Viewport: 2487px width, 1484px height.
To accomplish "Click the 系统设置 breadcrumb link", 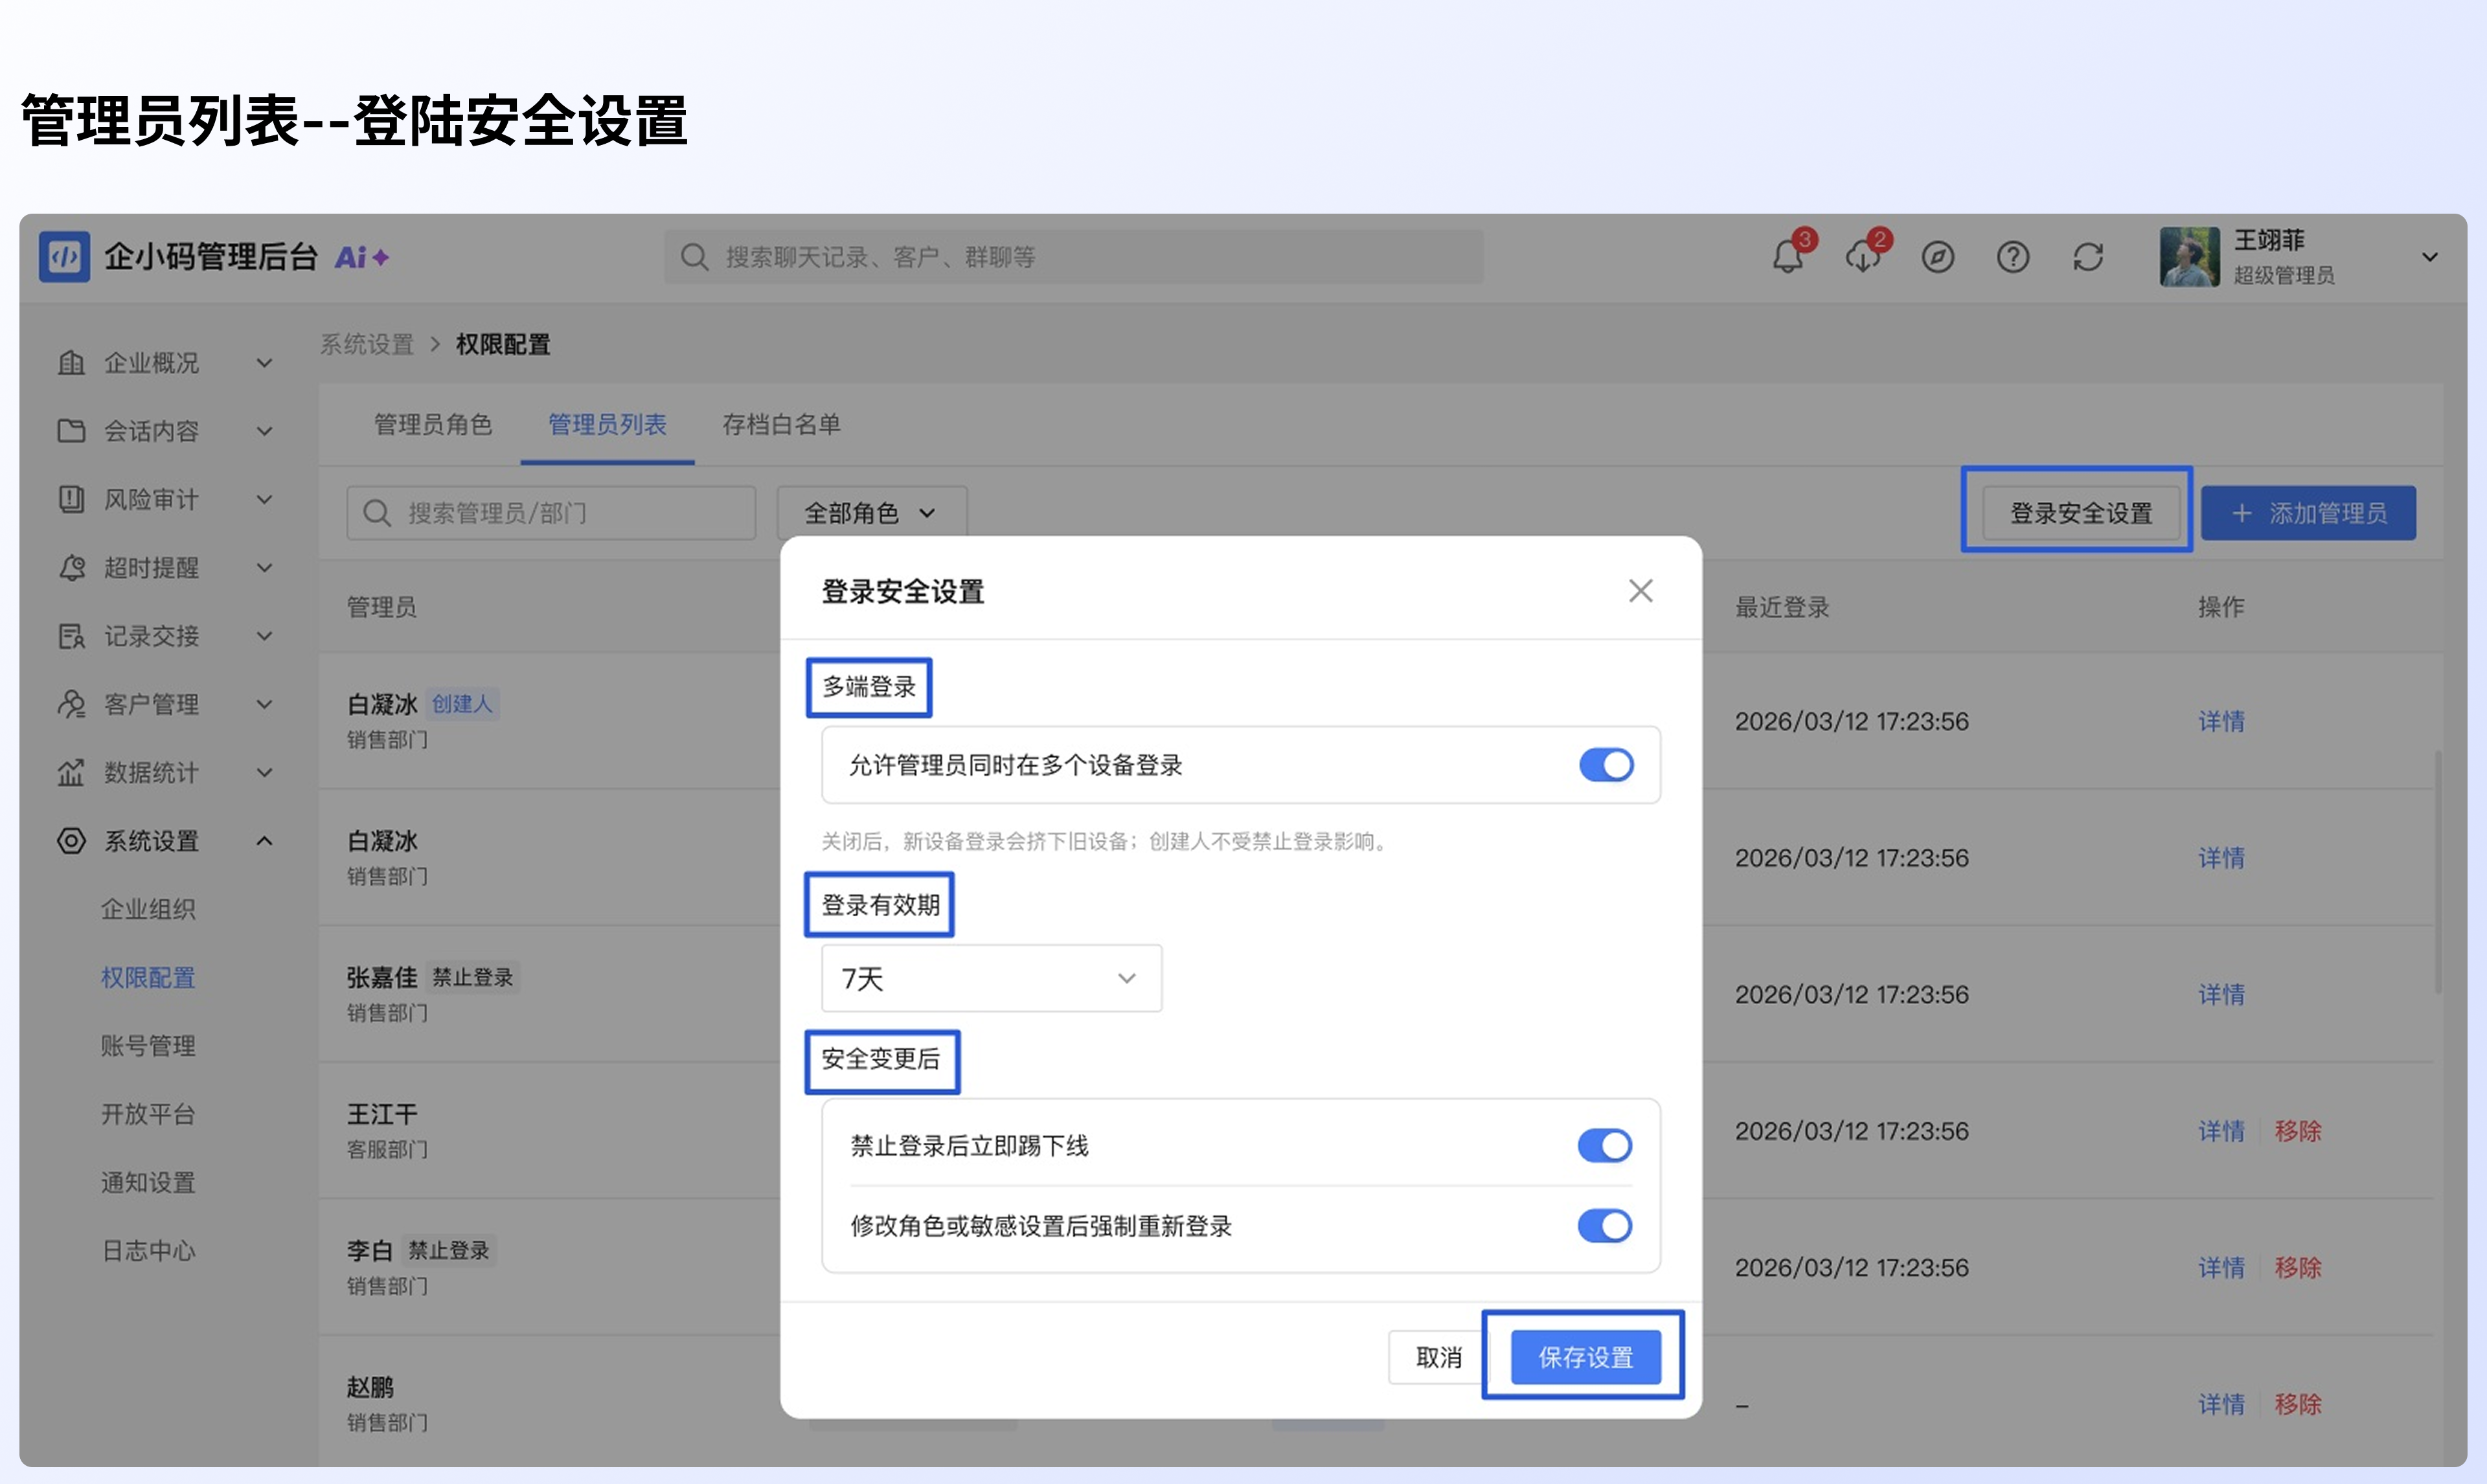I will tap(366, 344).
